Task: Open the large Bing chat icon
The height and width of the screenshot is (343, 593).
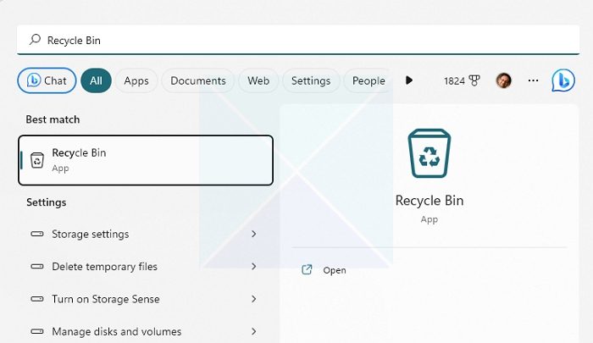Action: [x=563, y=80]
